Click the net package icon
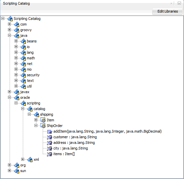184x179 pixels. point(23,64)
